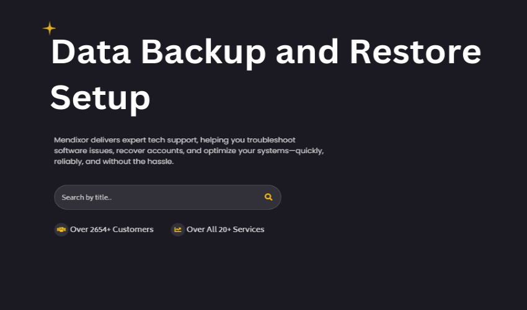Click the handshake customers icon
527x310 pixels.
[61, 229]
